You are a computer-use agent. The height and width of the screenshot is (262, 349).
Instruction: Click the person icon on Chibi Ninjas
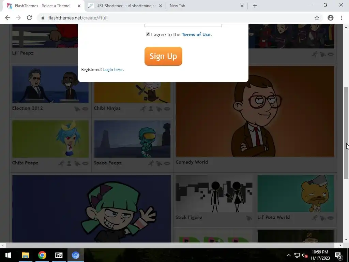click(151, 109)
